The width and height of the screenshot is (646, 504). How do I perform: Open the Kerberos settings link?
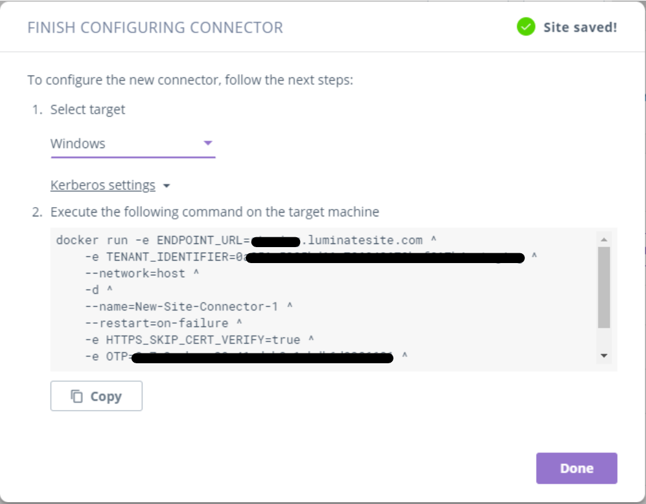103,186
